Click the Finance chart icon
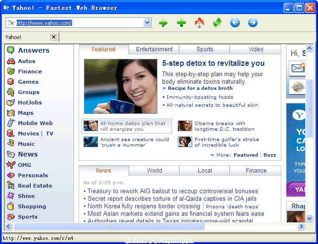The width and height of the screenshot is (318, 244). point(11,71)
